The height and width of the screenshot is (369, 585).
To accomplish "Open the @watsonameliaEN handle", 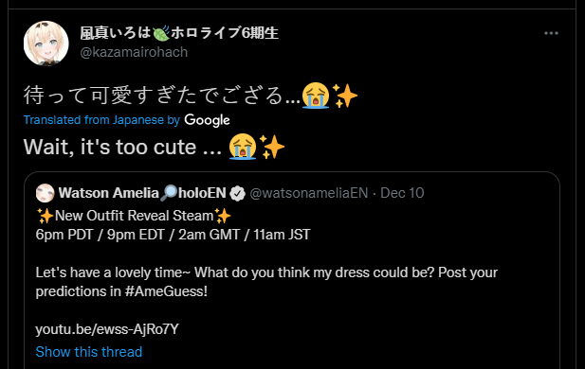I will click(308, 193).
